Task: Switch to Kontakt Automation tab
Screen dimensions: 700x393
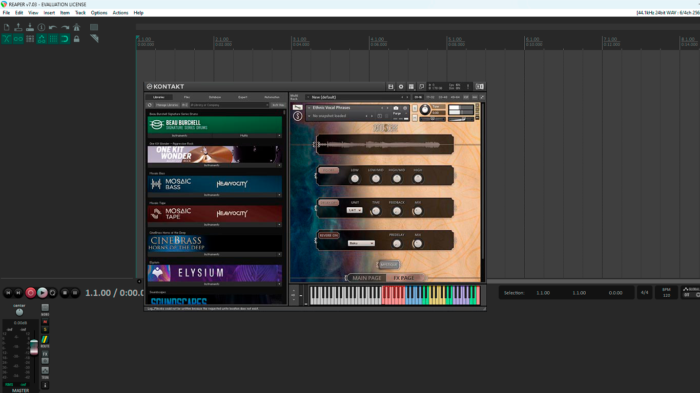Action: pos(272,97)
